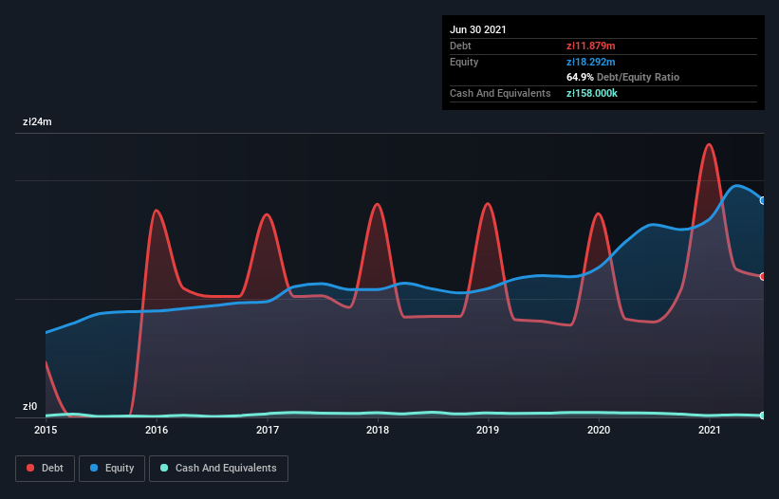Click the zł24m axis label

pos(37,122)
